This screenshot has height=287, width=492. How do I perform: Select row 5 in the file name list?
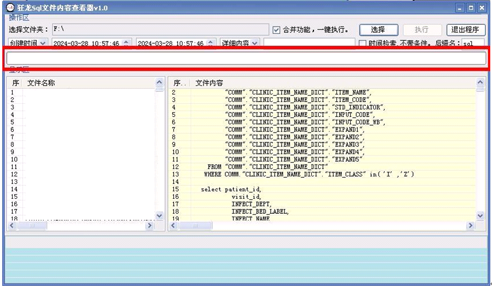pos(81,122)
